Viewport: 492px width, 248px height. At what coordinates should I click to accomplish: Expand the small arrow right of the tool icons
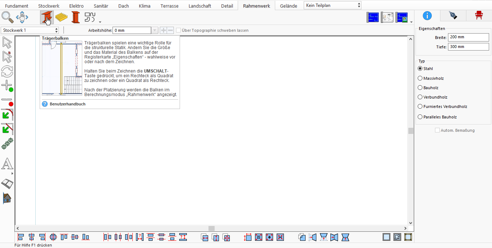[100, 22]
